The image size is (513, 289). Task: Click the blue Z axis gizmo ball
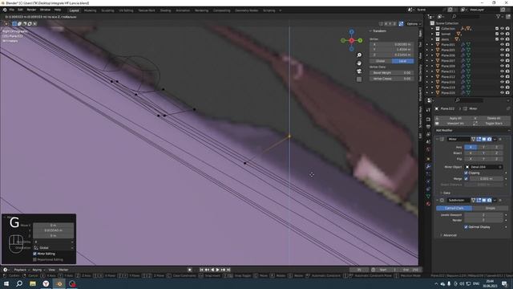coord(351,32)
